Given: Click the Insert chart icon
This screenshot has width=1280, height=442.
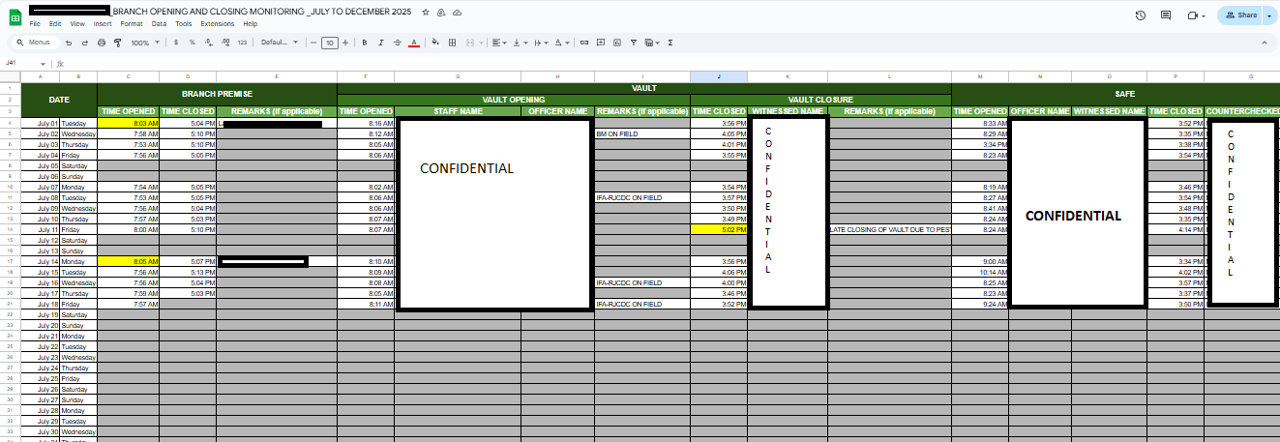Looking at the screenshot, I should pyautogui.click(x=617, y=43).
